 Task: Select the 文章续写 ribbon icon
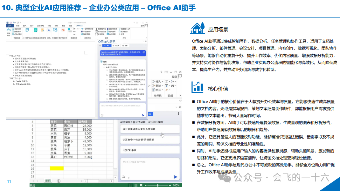43,30
